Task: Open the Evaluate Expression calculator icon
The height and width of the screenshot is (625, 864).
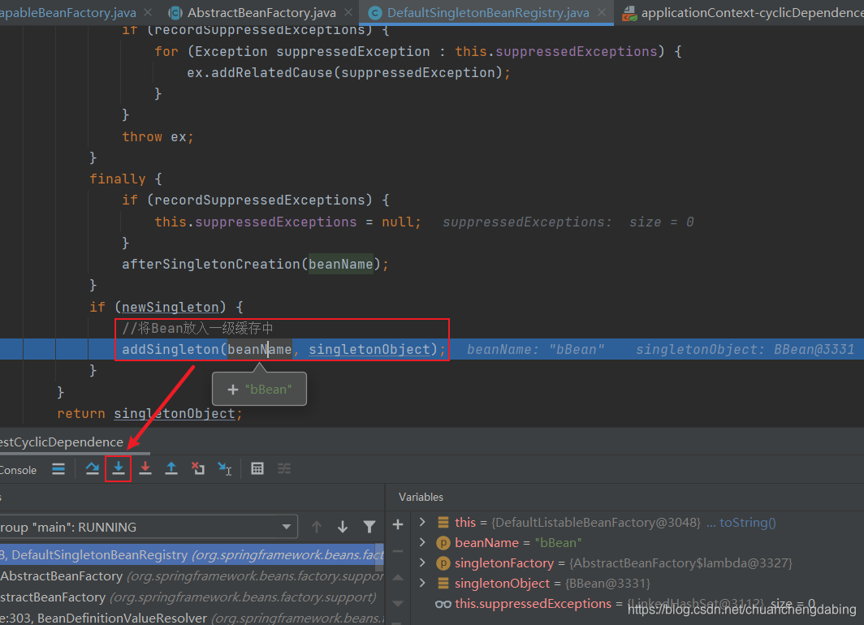Action: click(257, 468)
